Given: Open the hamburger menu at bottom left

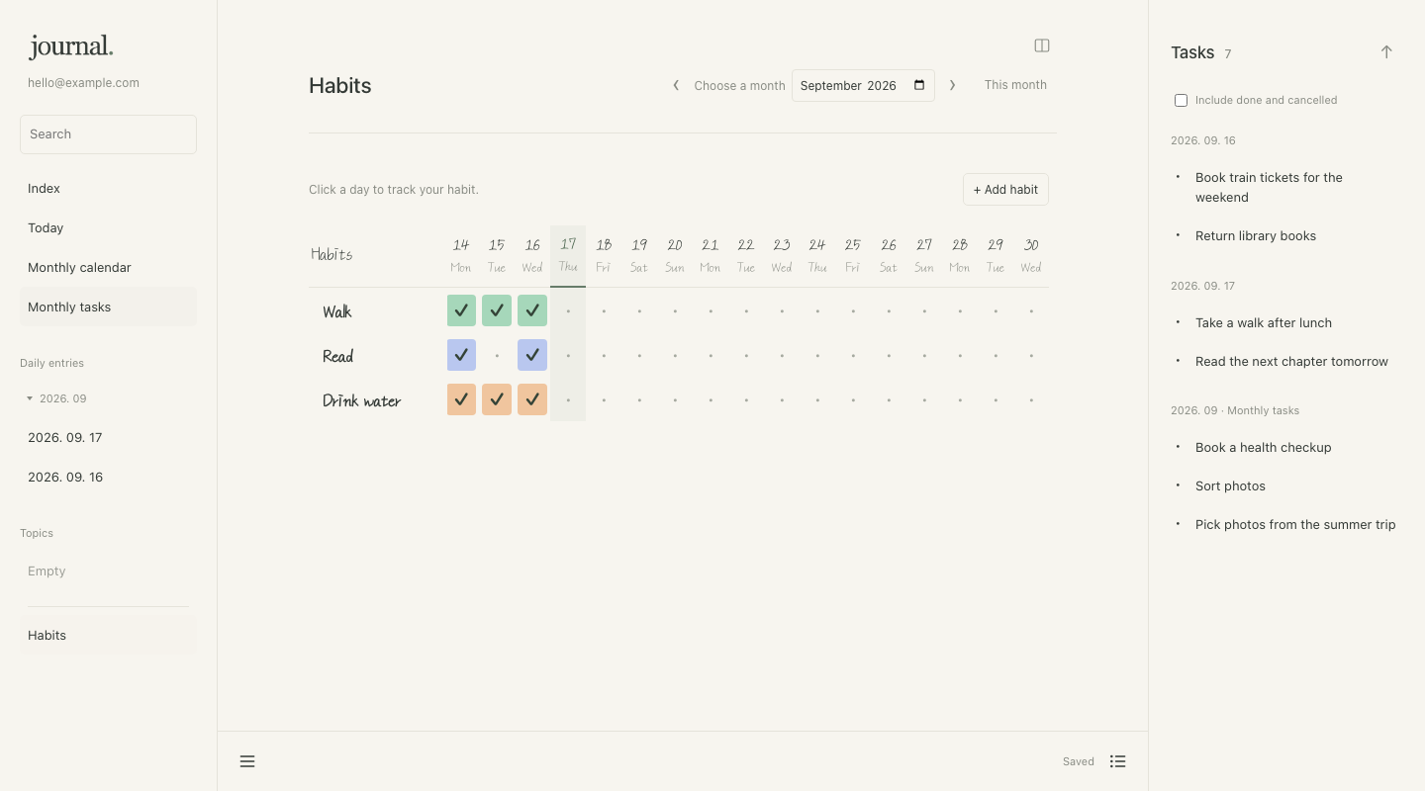Looking at the screenshot, I should (x=247, y=761).
